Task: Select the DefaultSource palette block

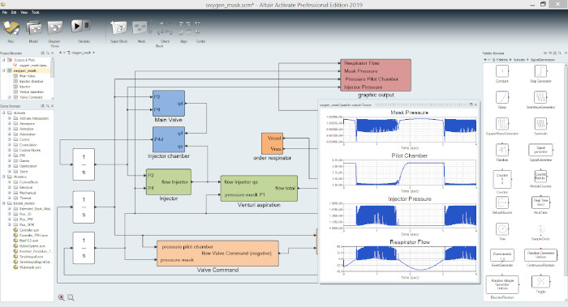Action: 502,203
